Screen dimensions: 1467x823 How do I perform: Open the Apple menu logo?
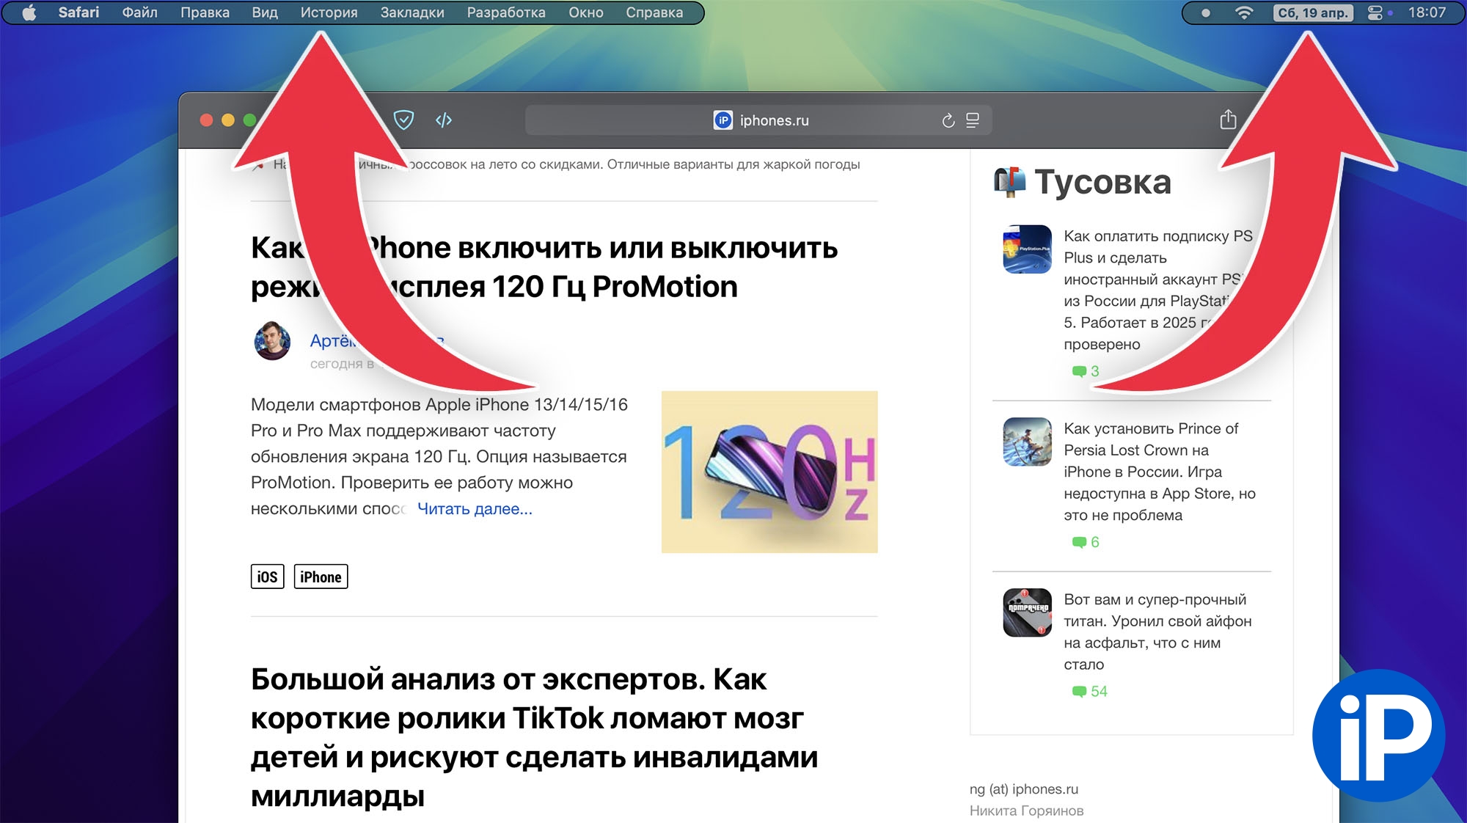[x=29, y=12]
